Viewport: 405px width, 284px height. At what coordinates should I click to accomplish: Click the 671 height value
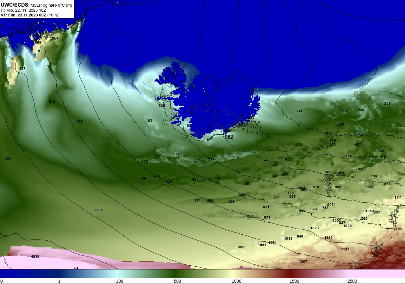coord(267,217)
